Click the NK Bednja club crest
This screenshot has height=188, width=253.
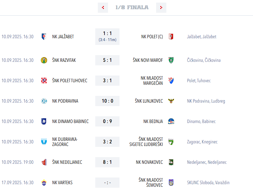tap(171, 121)
